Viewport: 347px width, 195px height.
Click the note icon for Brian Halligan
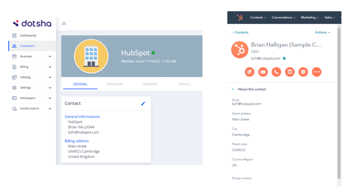pos(249,72)
